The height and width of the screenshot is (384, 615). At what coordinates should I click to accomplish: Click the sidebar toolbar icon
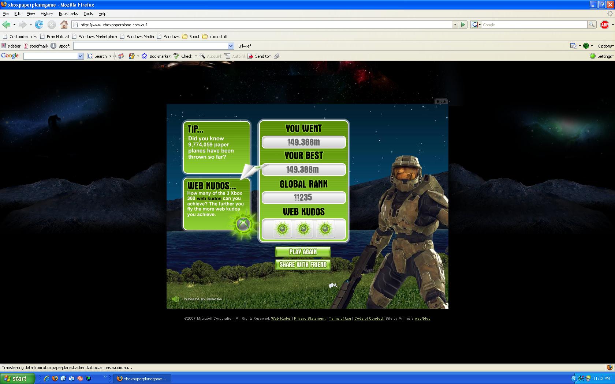tap(4, 46)
